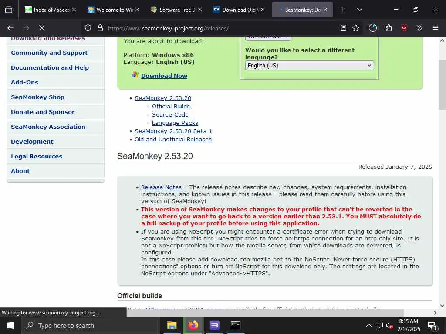This screenshot has width=446, height=334.
Task: Open terminal app in taskbar
Action: [236, 325]
